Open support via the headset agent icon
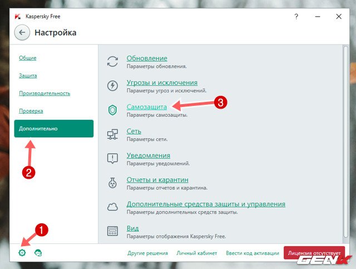The height and width of the screenshot is (269, 356). coord(38,253)
